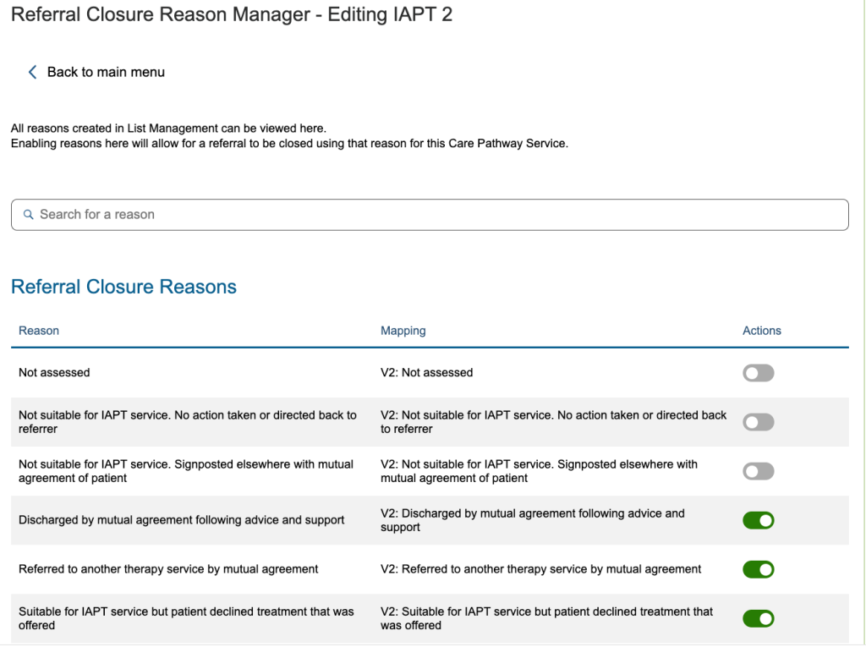
Task: Switch off 'Referred to another therapy service' toggle
Action: [758, 569]
